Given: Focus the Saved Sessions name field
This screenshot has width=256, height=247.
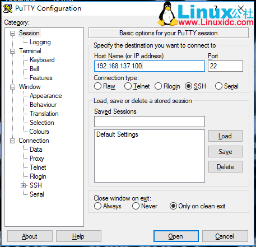Looking at the screenshot, I should click(150, 122).
